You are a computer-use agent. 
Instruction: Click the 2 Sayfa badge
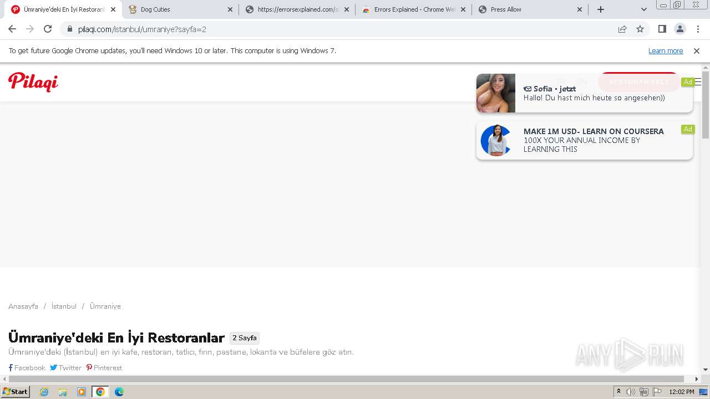click(x=245, y=338)
